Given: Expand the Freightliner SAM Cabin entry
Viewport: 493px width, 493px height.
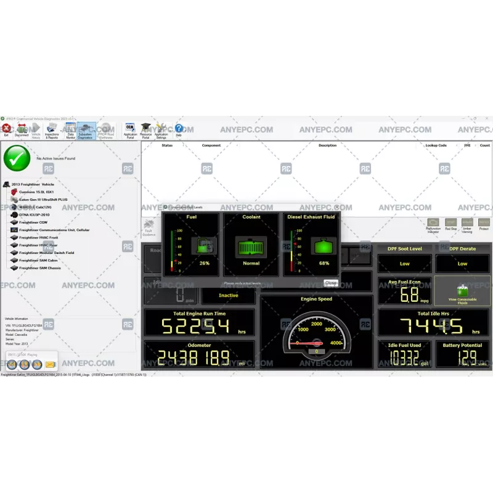Looking at the screenshot, I should point(37,260).
